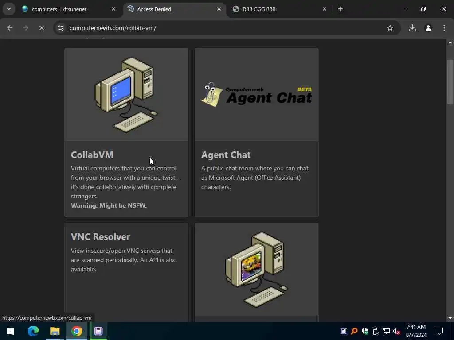Launch Microsoft Edge from the taskbar
The width and height of the screenshot is (454, 340).
pyautogui.click(x=33, y=331)
